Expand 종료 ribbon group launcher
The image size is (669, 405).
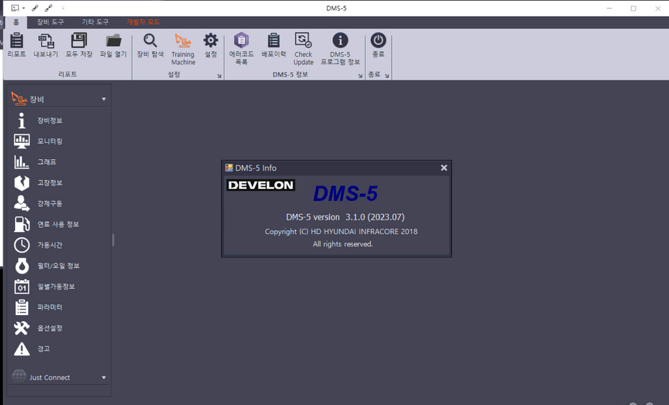pos(387,76)
